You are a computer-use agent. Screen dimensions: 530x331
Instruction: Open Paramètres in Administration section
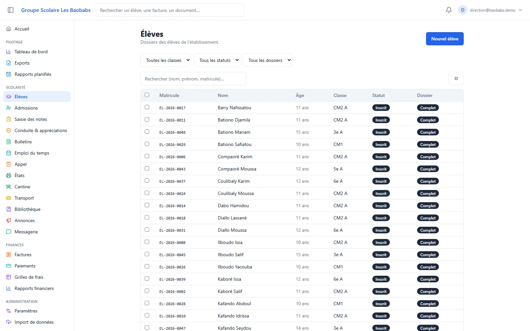(37, 311)
